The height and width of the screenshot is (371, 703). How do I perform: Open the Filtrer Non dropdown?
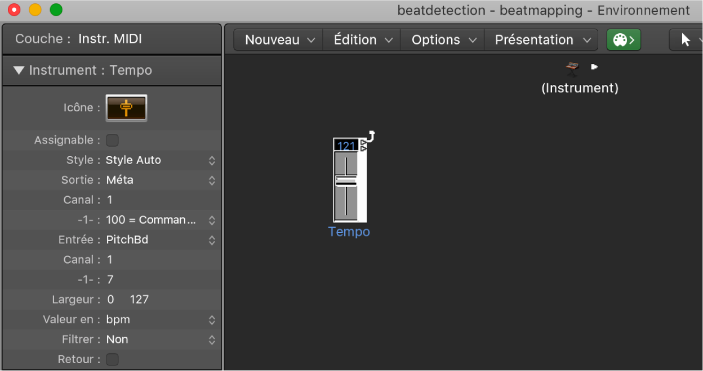point(161,340)
